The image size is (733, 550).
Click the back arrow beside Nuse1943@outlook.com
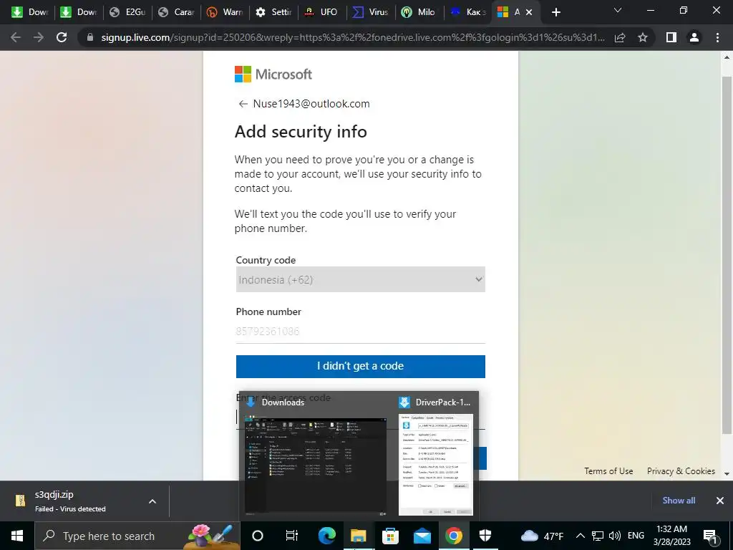click(x=243, y=104)
